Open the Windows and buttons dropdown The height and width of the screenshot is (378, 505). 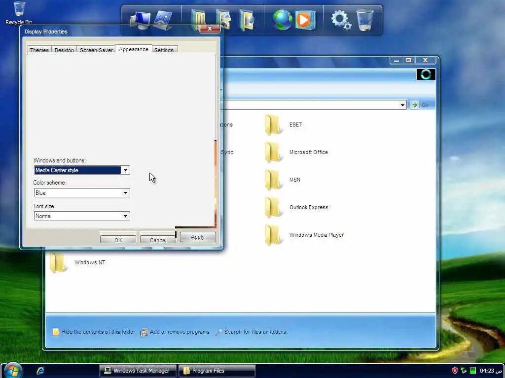click(x=125, y=170)
